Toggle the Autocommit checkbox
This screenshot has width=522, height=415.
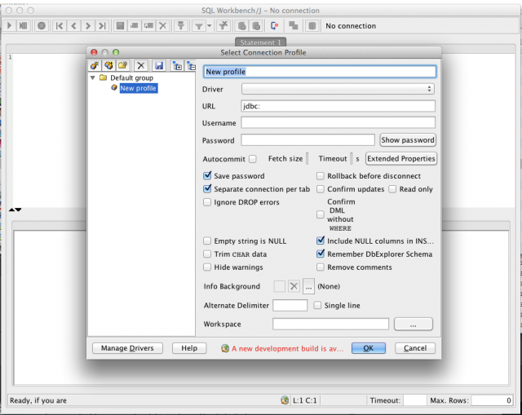(253, 159)
